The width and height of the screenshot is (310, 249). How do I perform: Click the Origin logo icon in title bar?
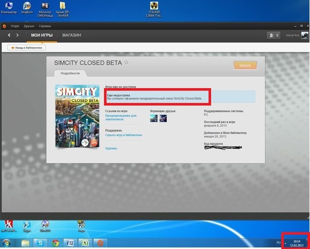click(x=4, y=26)
